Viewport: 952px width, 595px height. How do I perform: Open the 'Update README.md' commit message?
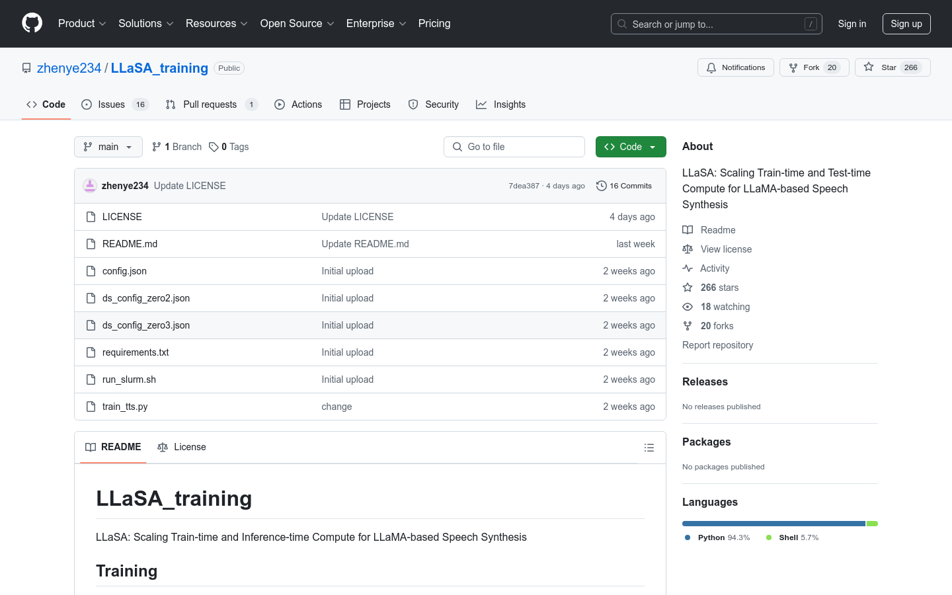pyautogui.click(x=365, y=244)
